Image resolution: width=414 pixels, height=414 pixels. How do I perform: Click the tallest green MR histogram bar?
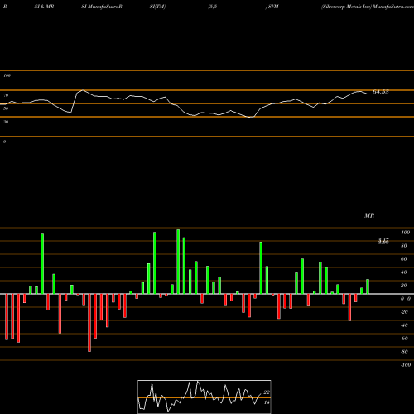[178, 262]
